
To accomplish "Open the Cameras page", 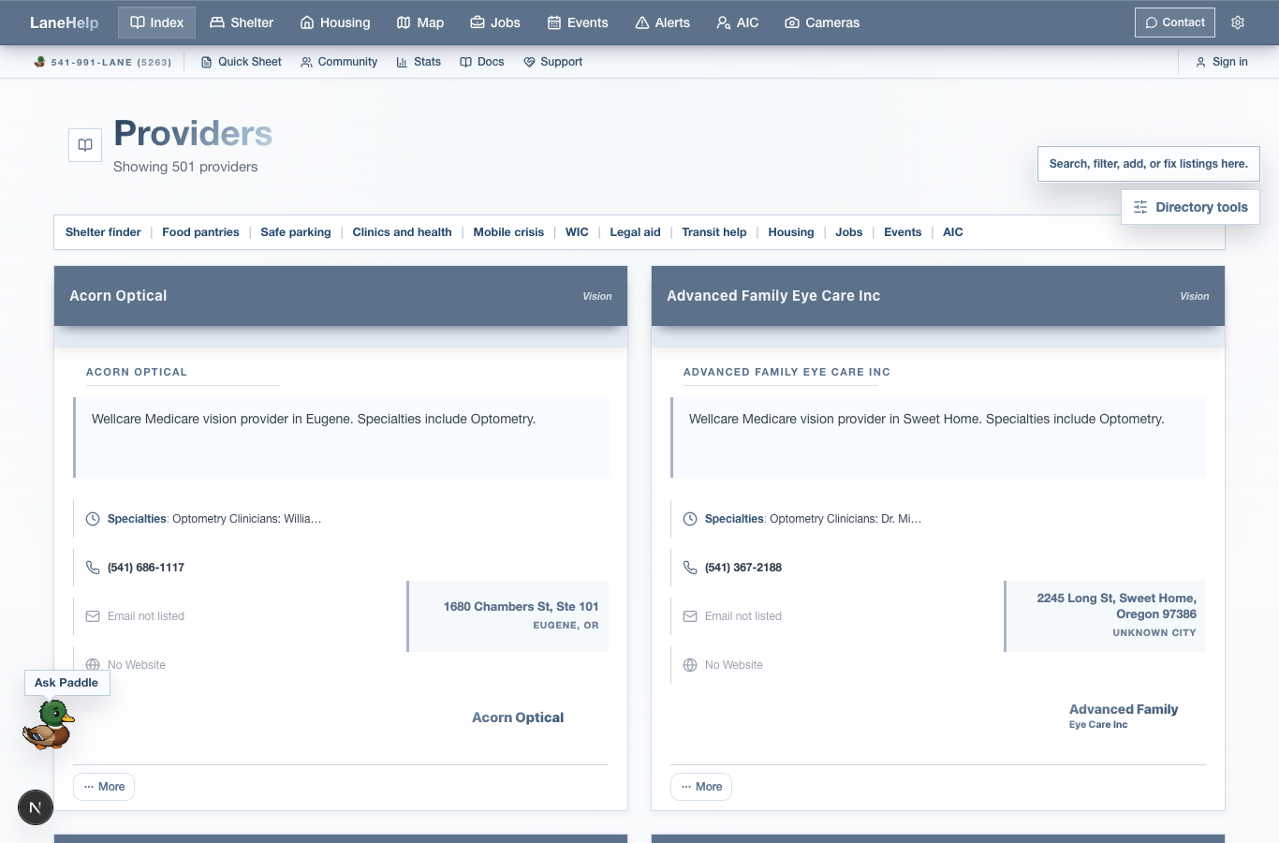I will click(822, 22).
